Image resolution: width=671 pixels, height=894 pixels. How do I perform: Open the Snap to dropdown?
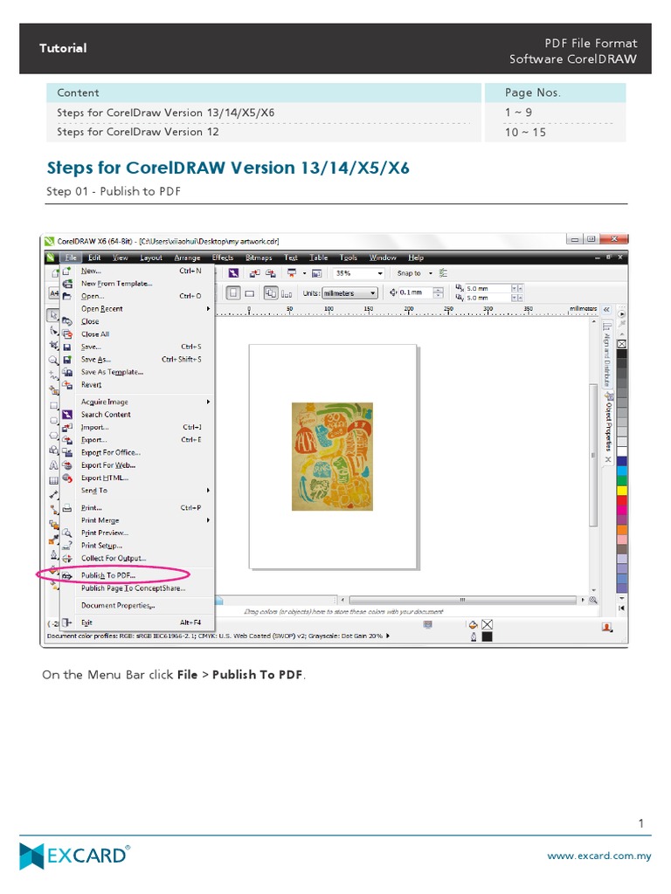tap(431, 273)
